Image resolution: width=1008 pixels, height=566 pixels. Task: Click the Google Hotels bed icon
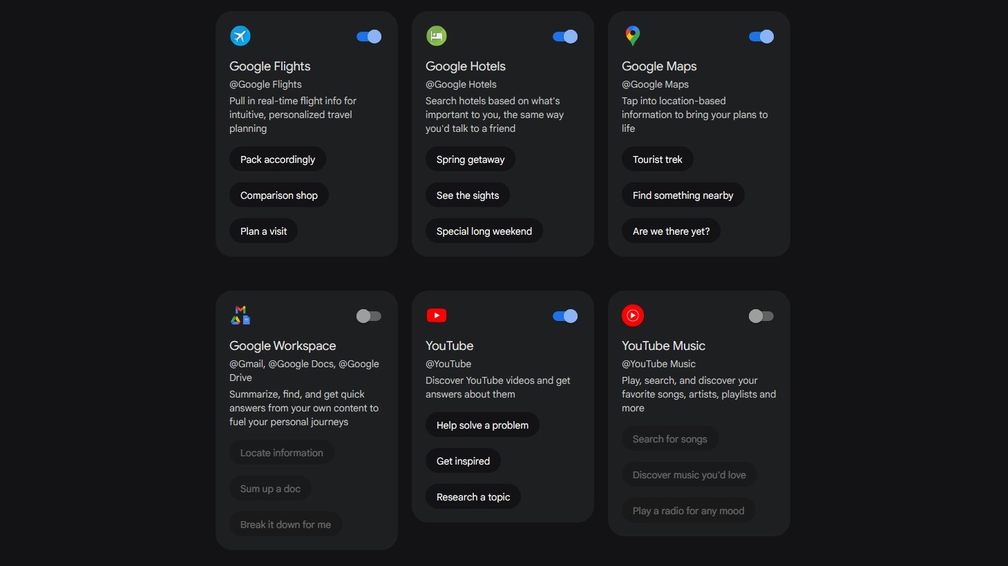(x=437, y=36)
